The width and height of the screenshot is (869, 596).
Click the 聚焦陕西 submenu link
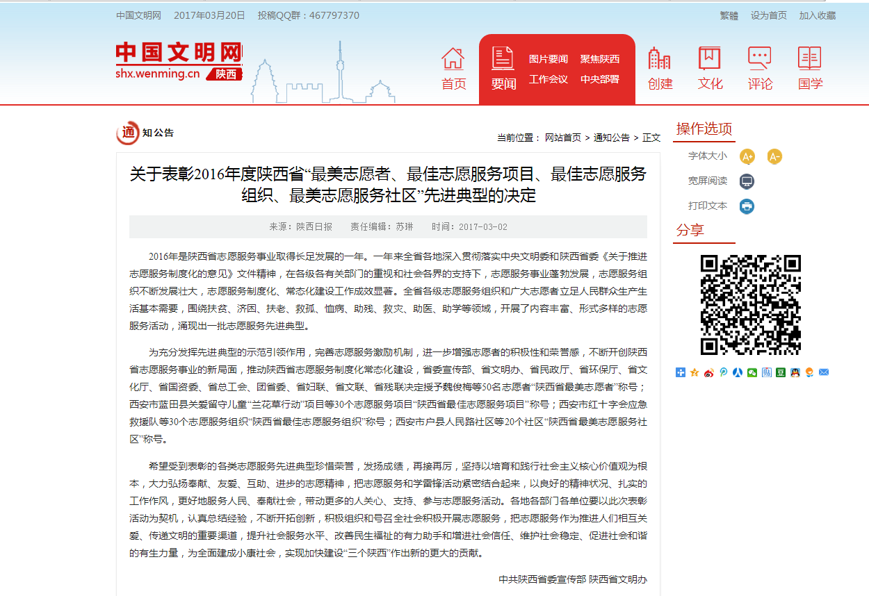[x=600, y=59]
